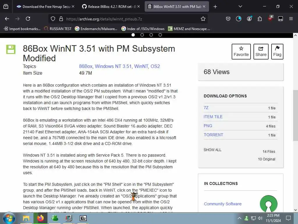
Task: Open the Pocket save icon
Action: 228,19
